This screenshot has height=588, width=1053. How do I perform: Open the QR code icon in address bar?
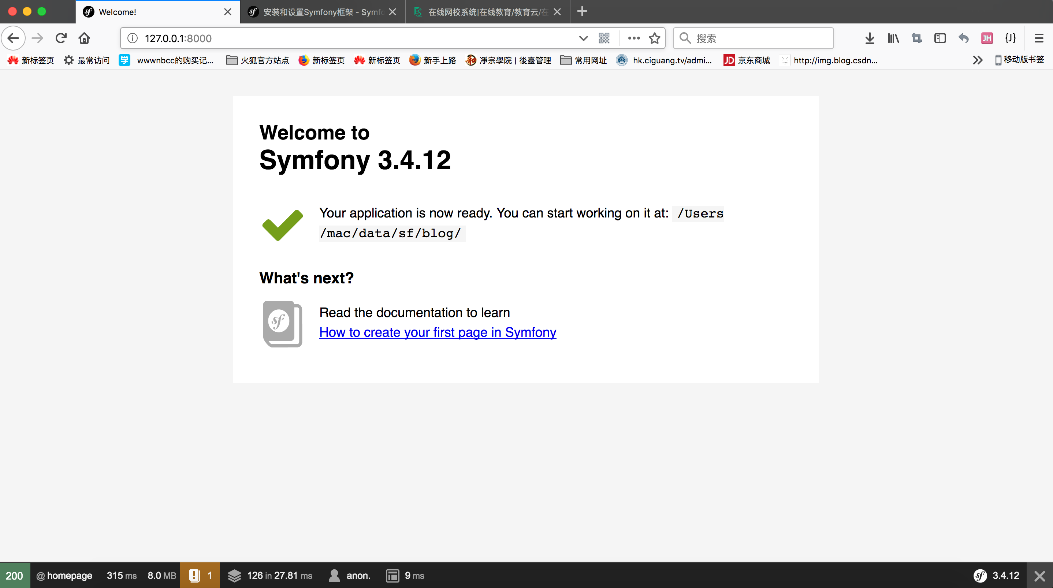(x=604, y=38)
